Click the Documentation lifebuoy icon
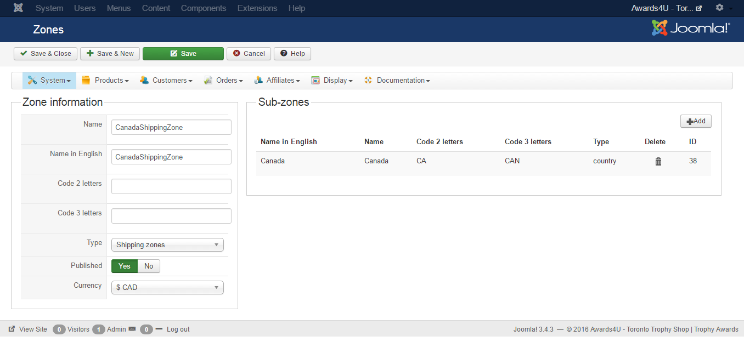The height and width of the screenshot is (353, 744). [368, 80]
